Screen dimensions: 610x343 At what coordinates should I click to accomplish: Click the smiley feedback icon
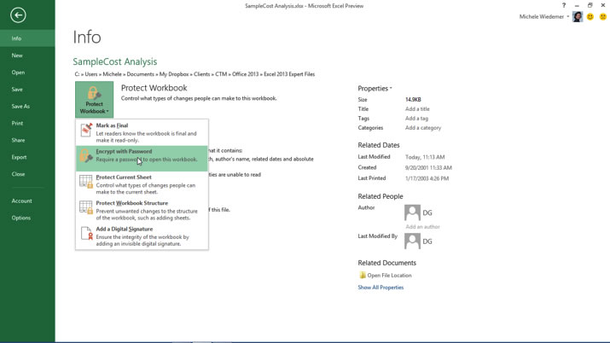(590, 17)
